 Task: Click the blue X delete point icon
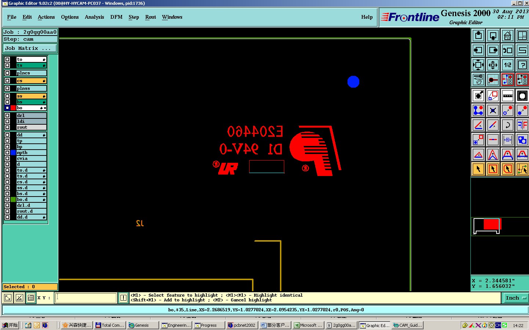click(x=493, y=110)
